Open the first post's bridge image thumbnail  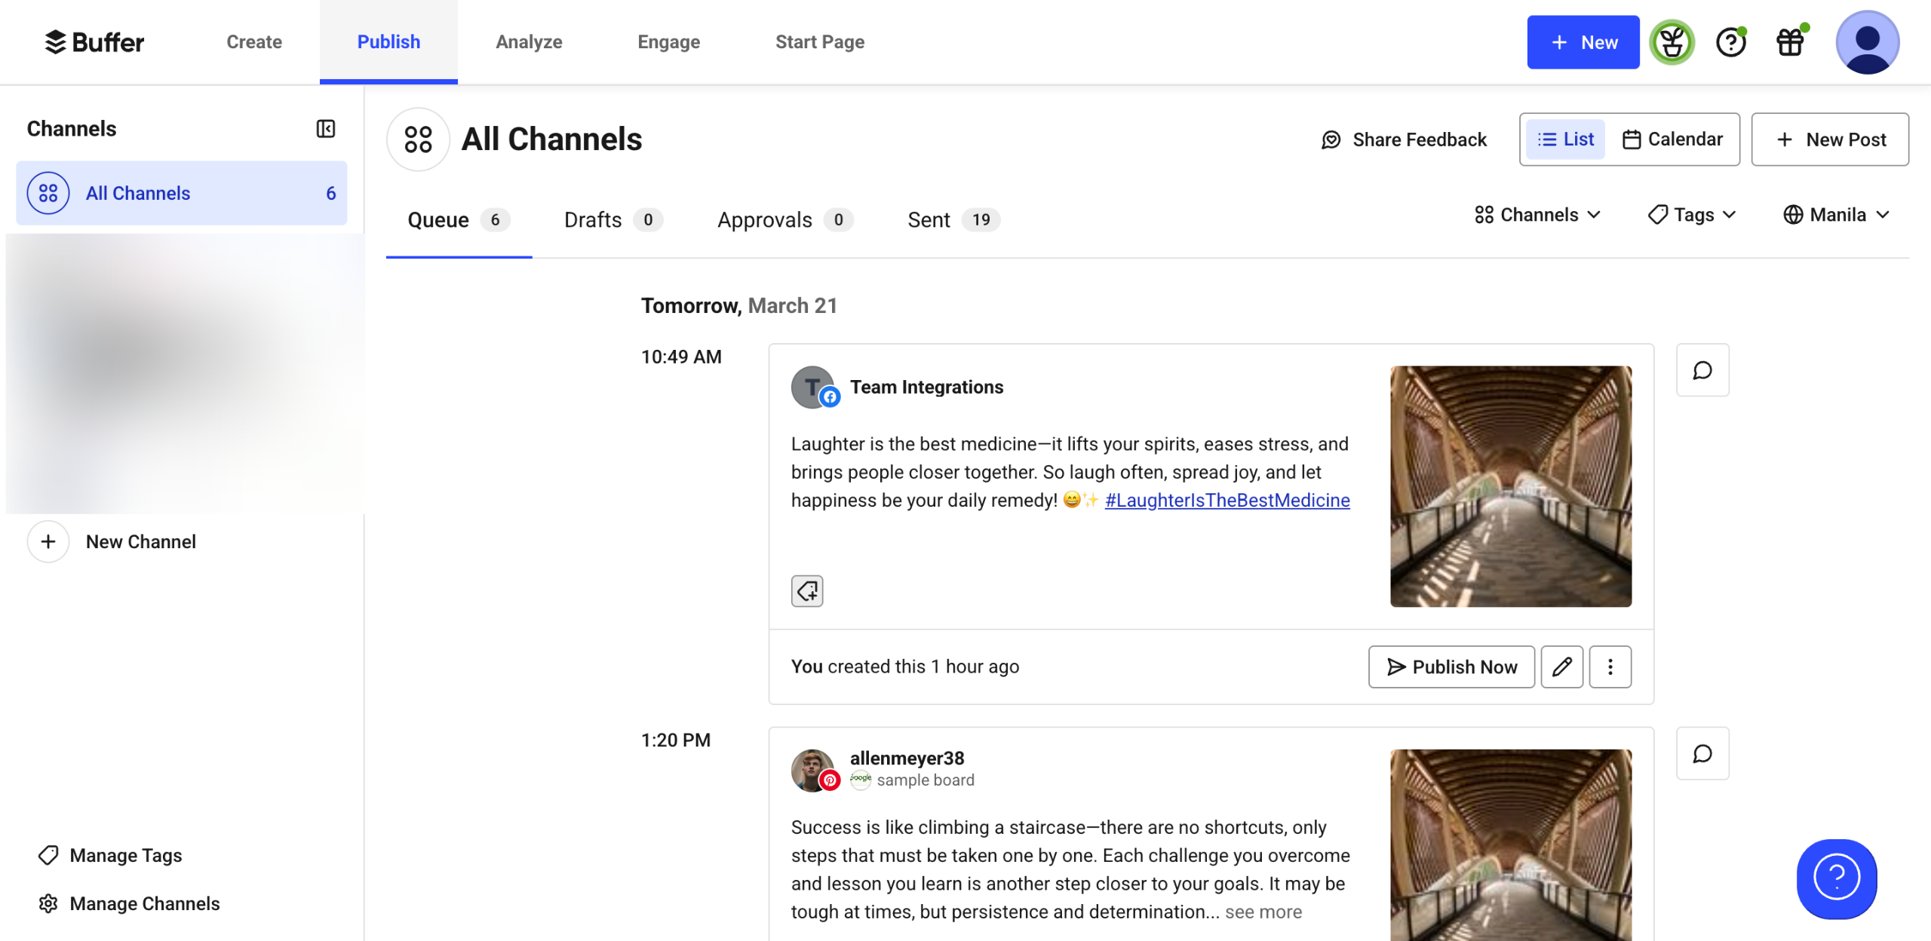(x=1510, y=486)
